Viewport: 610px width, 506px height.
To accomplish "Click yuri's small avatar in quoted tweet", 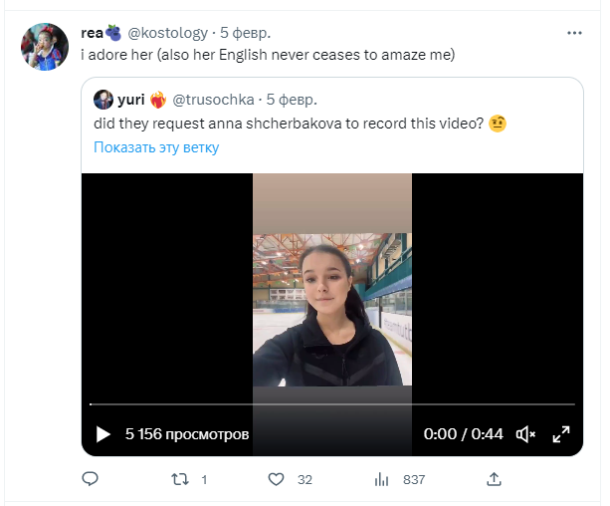I will (102, 100).
